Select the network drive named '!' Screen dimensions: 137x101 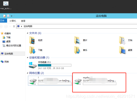click(50, 81)
